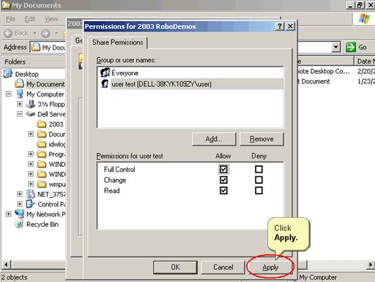Click the Date Modified column header

(x=364, y=61)
